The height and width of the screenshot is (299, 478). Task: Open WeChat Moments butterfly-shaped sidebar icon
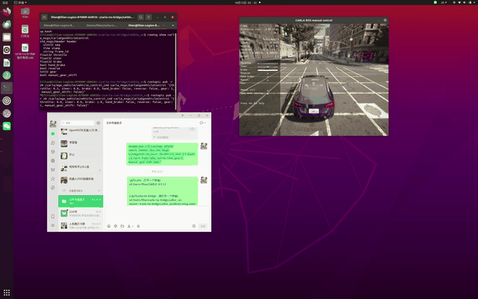click(x=53, y=170)
